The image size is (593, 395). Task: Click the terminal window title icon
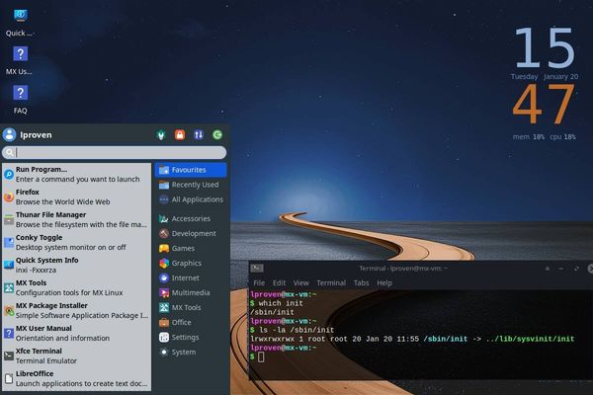click(257, 268)
